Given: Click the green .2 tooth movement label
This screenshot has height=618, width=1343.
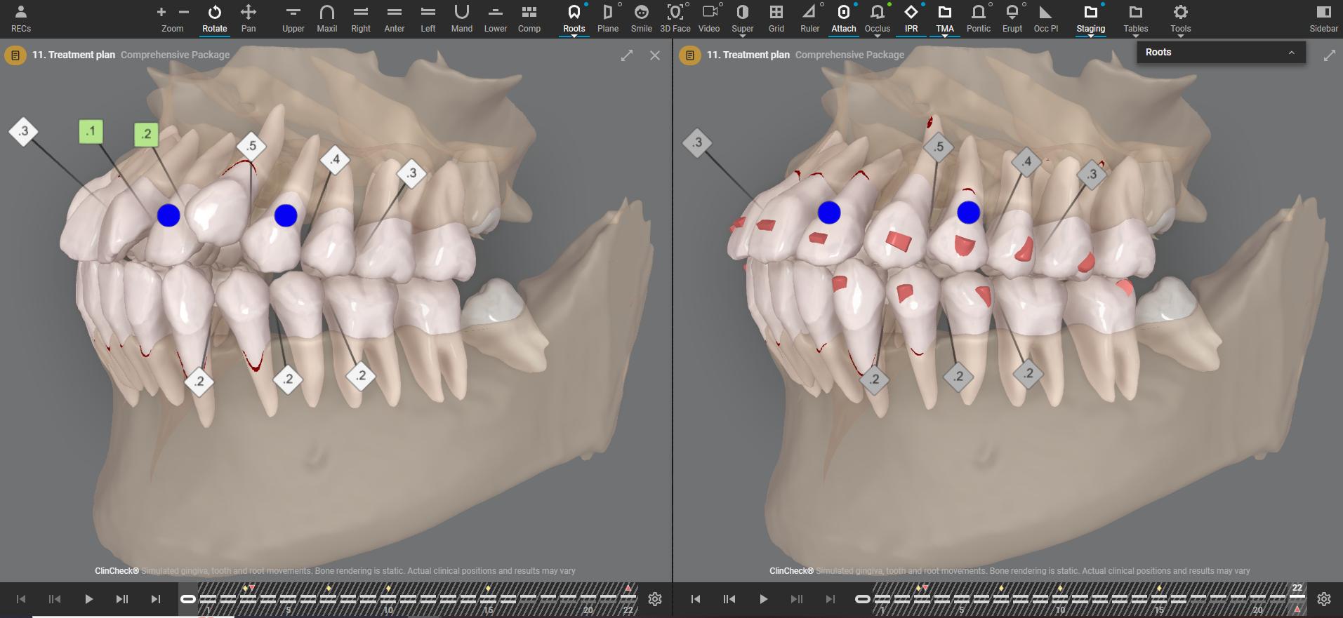Looking at the screenshot, I should tap(146, 134).
